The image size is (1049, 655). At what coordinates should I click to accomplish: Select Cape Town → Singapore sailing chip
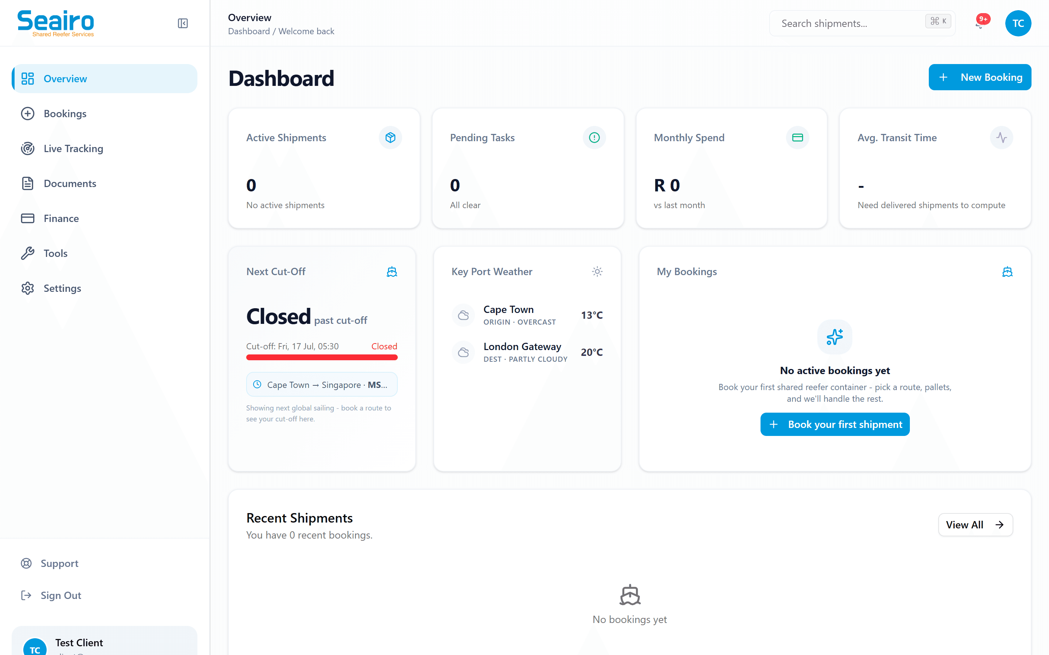pos(322,384)
